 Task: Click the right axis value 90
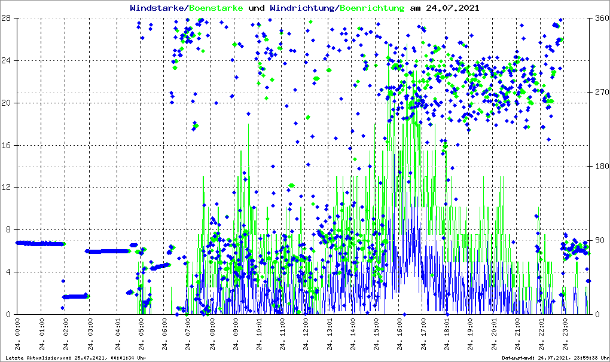(x=600, y=240)
